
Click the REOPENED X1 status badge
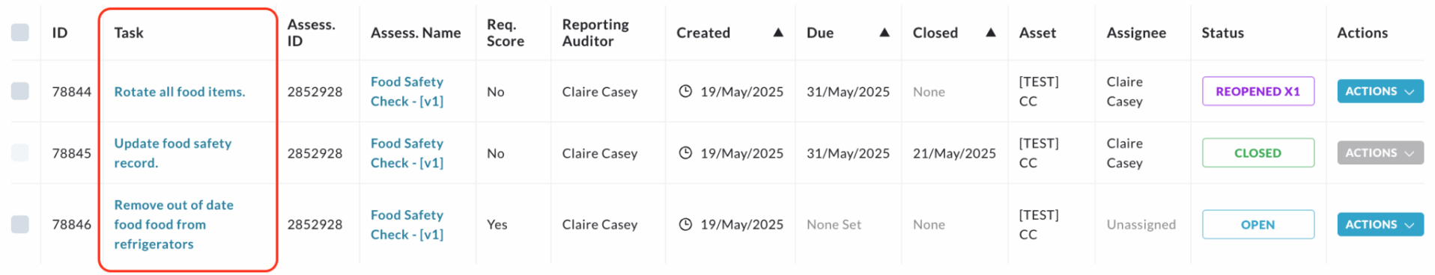(1257, 91)
